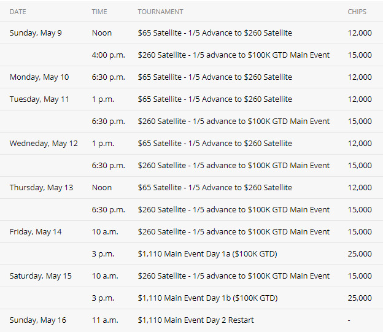Select the Friday, May 14 date cell
This screenshot has width=383, height=332.
click(36, 232)
